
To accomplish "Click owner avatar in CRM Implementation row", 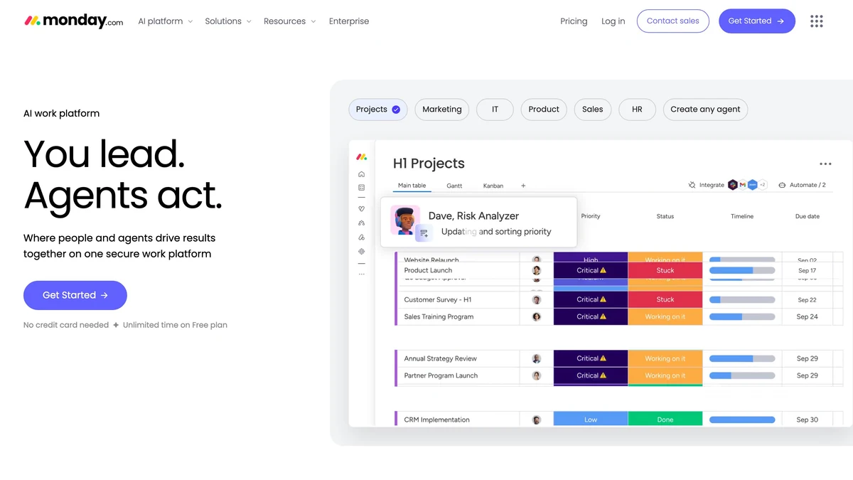I will tap(537, 420).
